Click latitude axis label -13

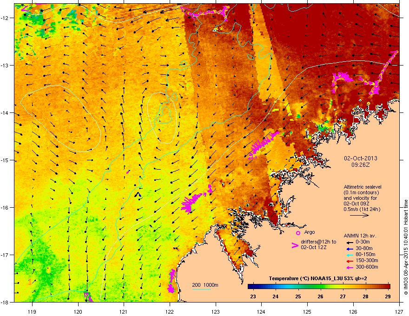point(5,65)
